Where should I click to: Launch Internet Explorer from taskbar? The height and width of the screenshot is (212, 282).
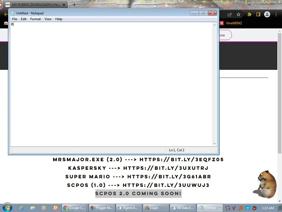click(21, 208)
